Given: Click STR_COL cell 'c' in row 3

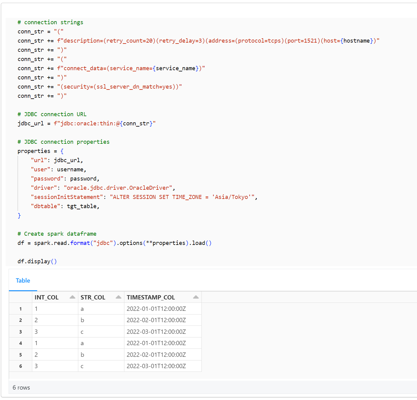Looking at the screenshot, I should click(101, 332).
